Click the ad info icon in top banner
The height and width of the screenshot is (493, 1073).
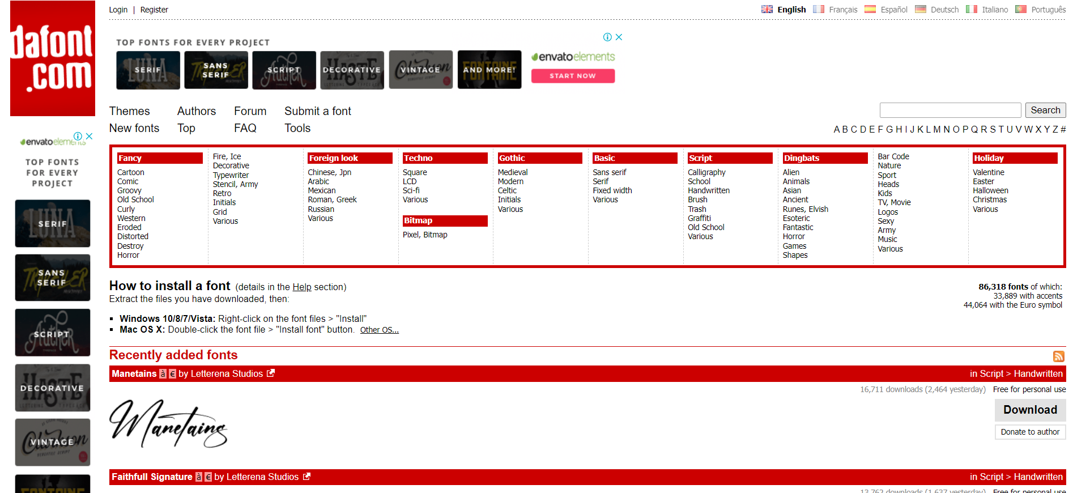click(607, 37)
